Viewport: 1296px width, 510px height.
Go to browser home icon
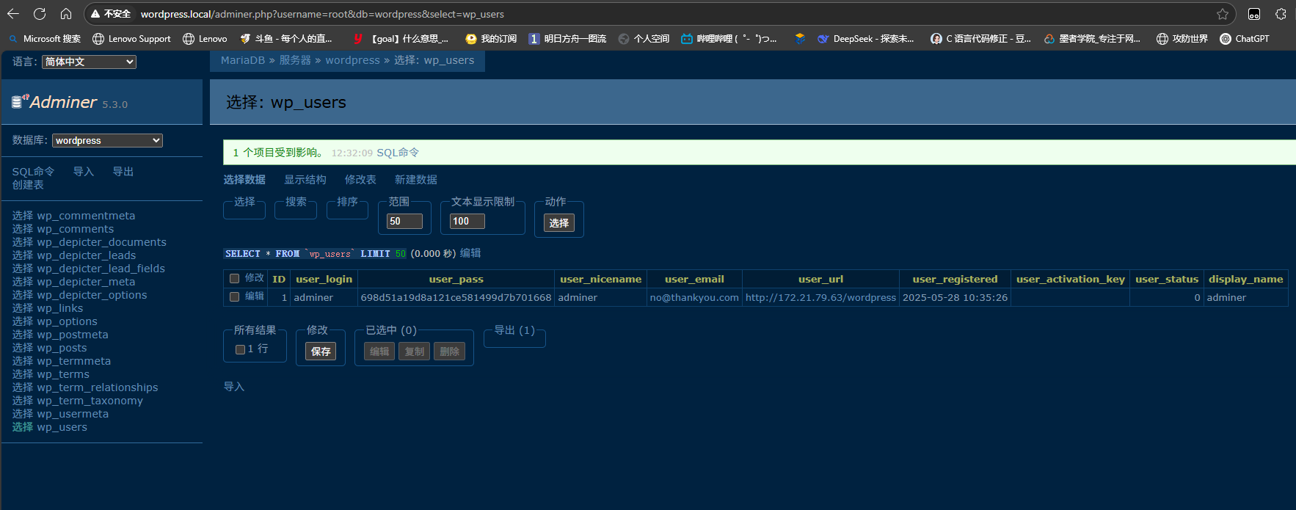(66, 14)
